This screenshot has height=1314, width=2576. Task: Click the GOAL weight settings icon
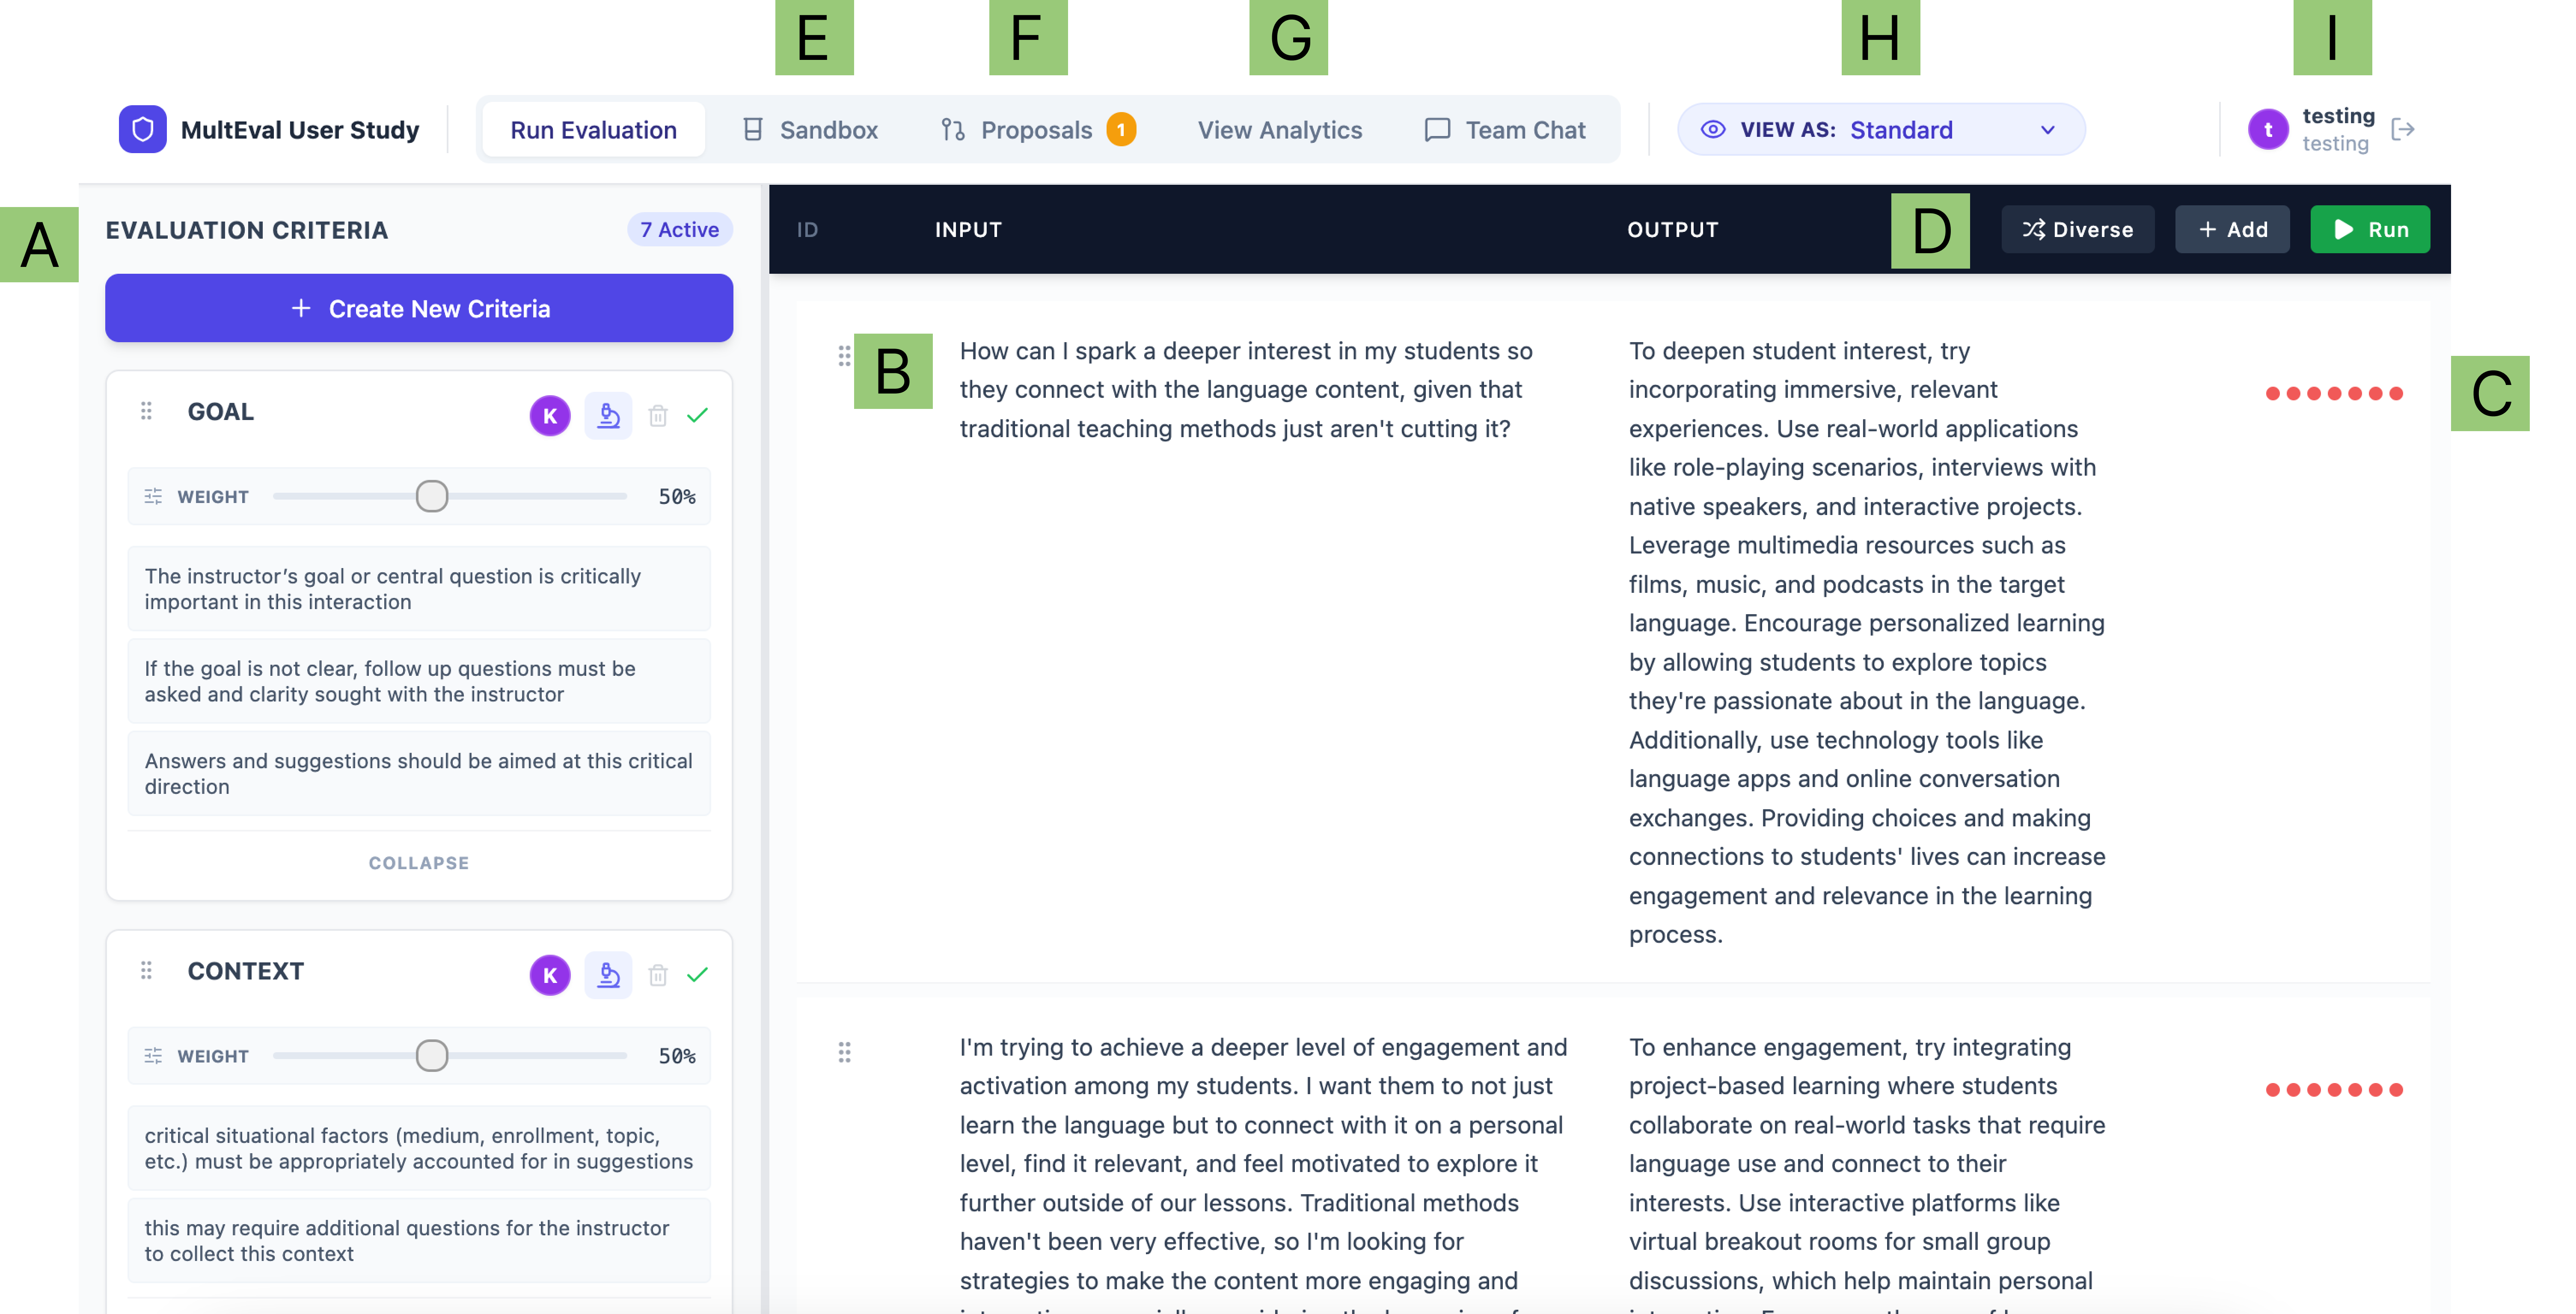(153, 497)
